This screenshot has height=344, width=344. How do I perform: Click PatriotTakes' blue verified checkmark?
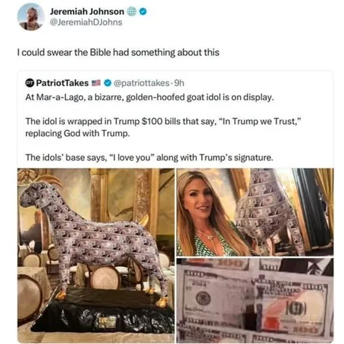[x=108, y=83]
